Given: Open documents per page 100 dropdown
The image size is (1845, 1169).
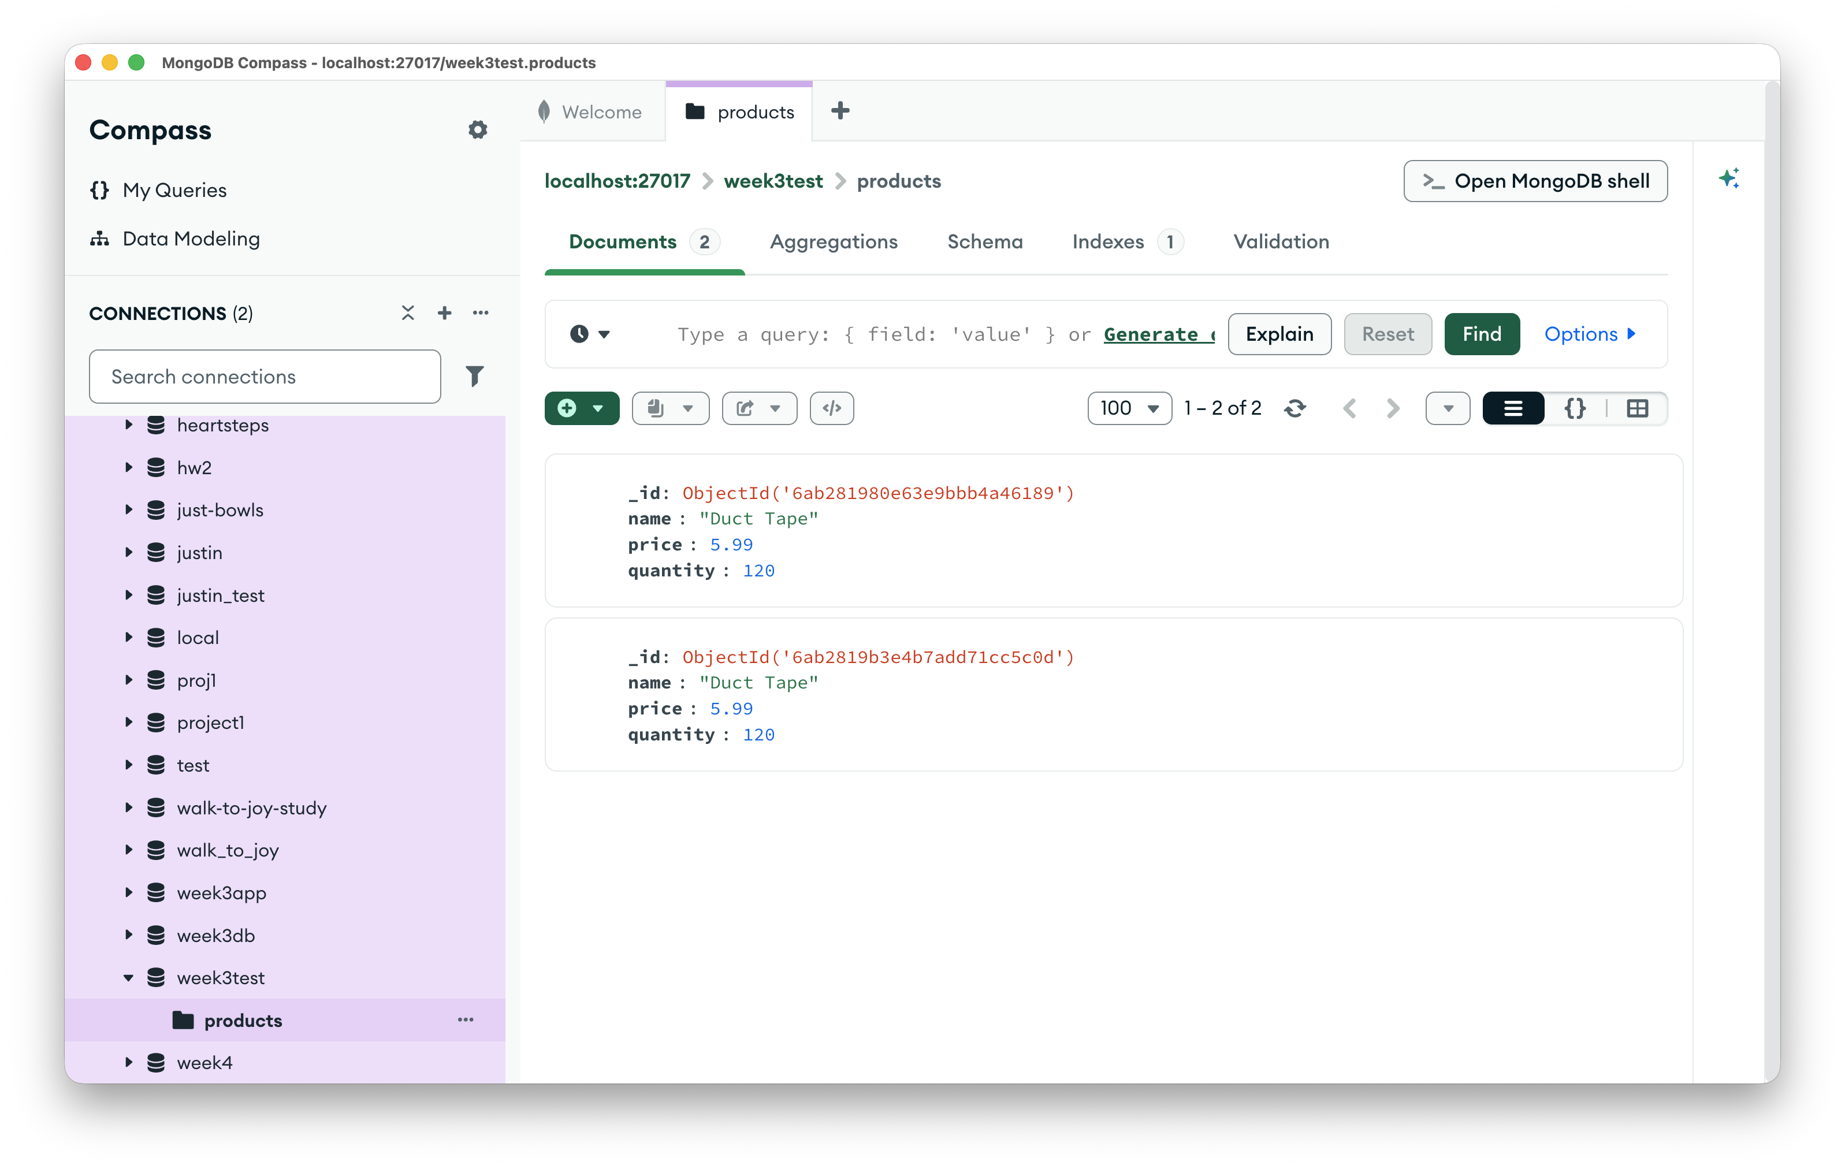Looking at the screenshot, I should (x=1129, y=408).
